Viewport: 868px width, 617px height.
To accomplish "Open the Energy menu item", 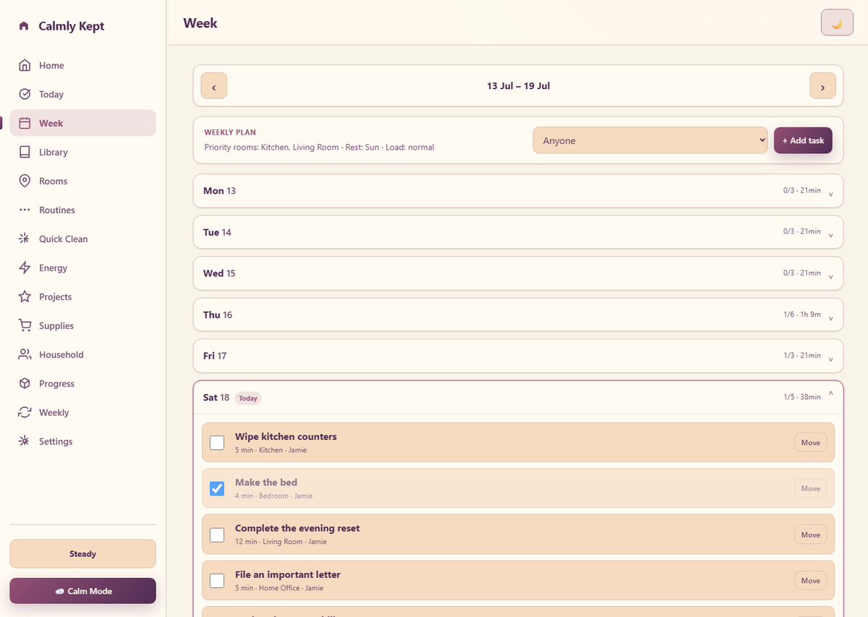I will (x=82, y=268).
